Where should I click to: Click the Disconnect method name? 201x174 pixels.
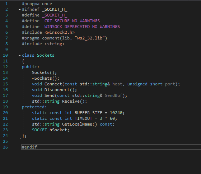point(57,90)
